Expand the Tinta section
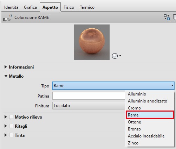176x149 pixels. tap(6, 135)
